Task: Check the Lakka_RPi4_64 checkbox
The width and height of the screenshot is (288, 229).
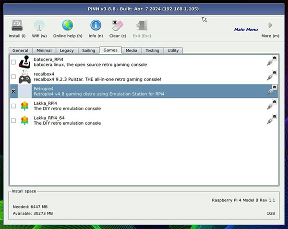Action: pos(13,120)
